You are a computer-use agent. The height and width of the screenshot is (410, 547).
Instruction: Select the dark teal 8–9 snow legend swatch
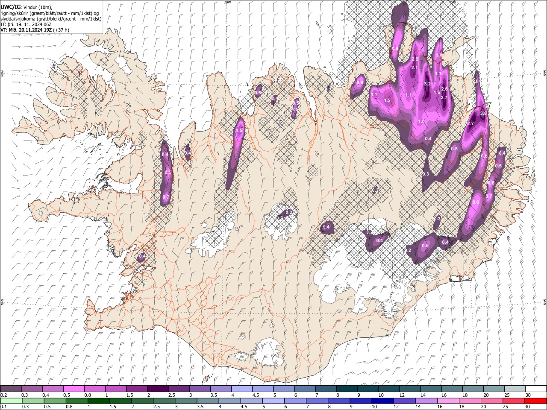(347, 389)
